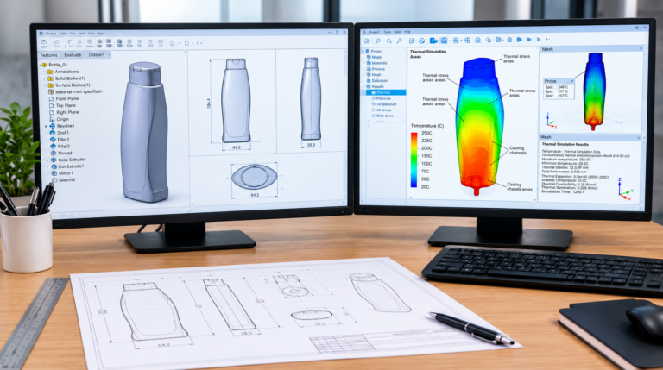Click the Thread1 feature icon
The height and width of the screenshot is (370, 663).
(x=54, y=153)
